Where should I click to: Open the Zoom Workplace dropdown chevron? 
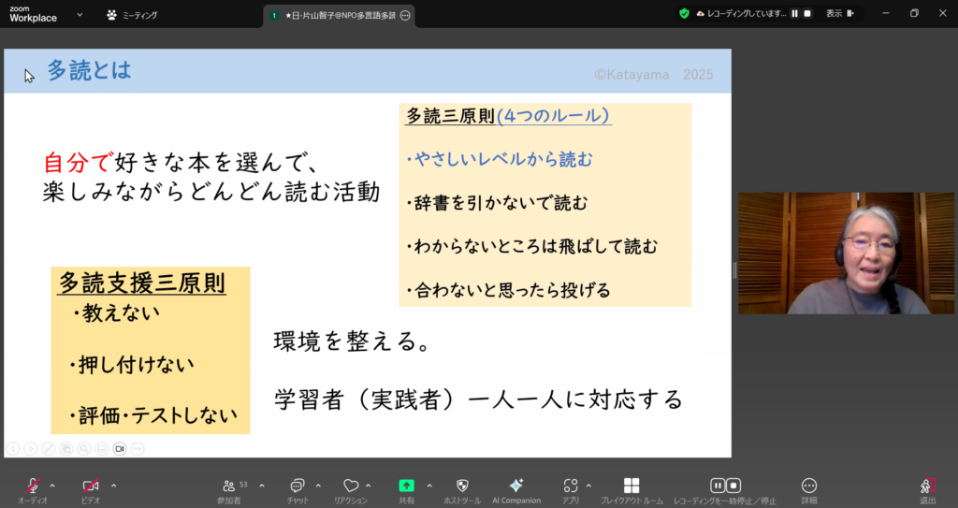[80, 15]
